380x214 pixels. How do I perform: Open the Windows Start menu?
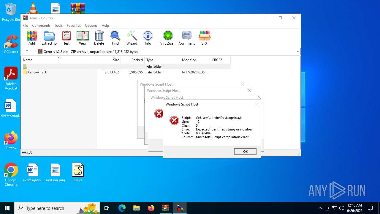point(7,208)
